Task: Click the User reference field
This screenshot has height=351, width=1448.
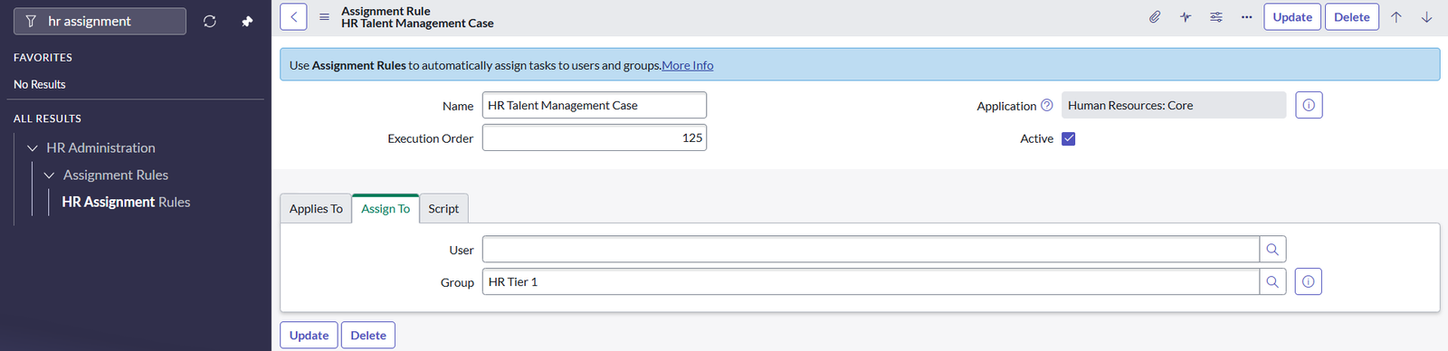Action: [871, 250]
